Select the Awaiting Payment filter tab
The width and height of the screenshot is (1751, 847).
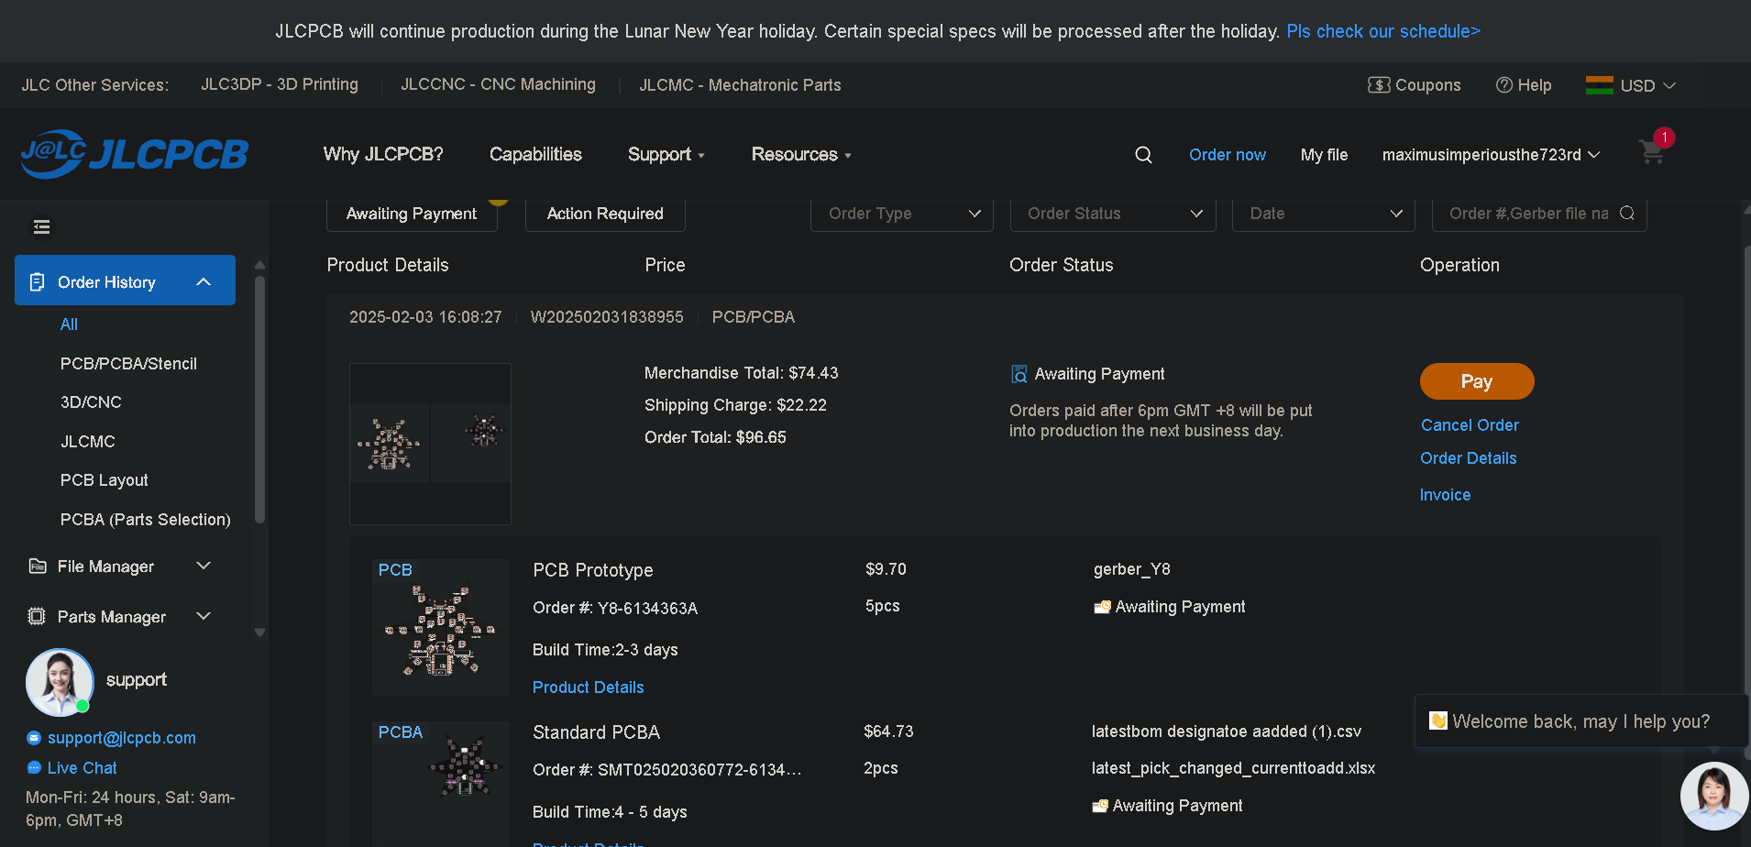(x=412, y=214)
